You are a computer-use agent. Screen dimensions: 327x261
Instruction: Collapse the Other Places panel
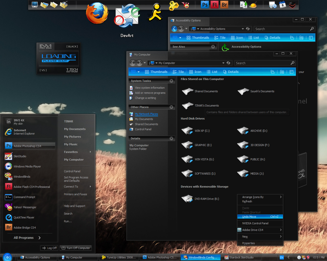point(171,107)
